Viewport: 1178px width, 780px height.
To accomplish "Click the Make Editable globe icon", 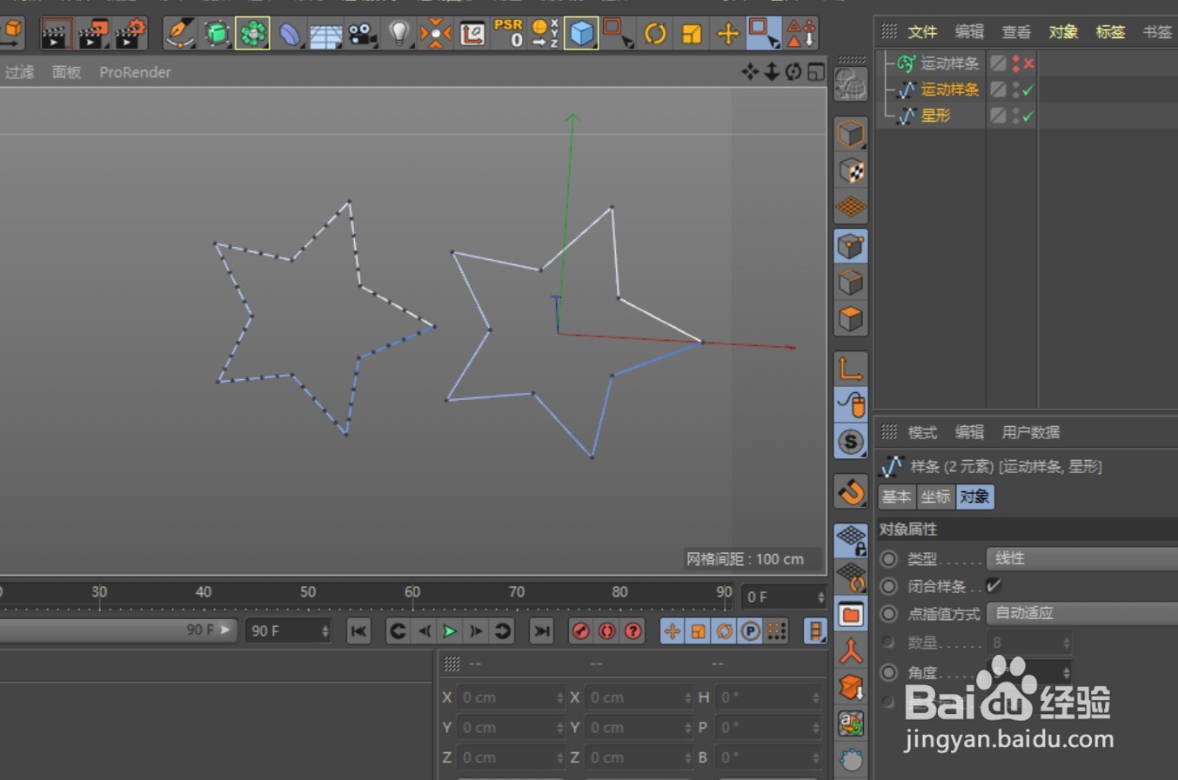I will pos(850,84).
